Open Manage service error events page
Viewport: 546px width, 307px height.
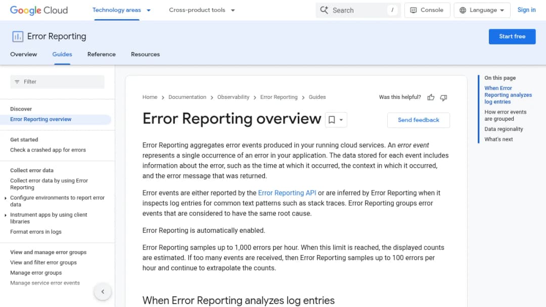(x=45, y=283)
